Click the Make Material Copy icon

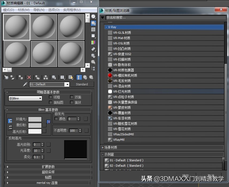(37, 77)
